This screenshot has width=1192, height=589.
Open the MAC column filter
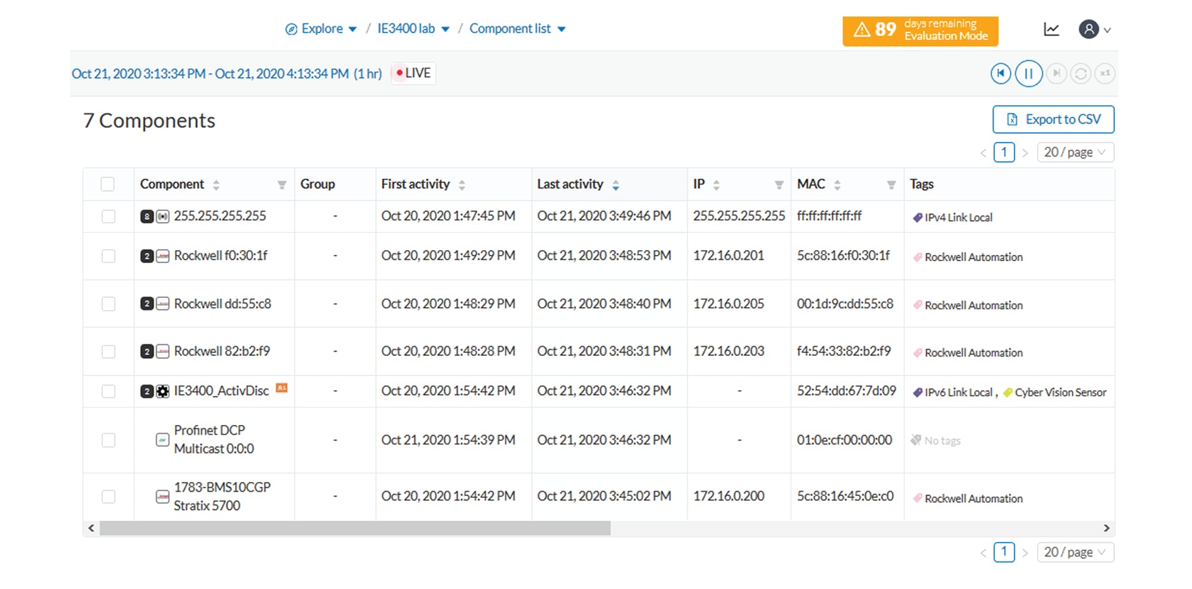pos(891,185)
